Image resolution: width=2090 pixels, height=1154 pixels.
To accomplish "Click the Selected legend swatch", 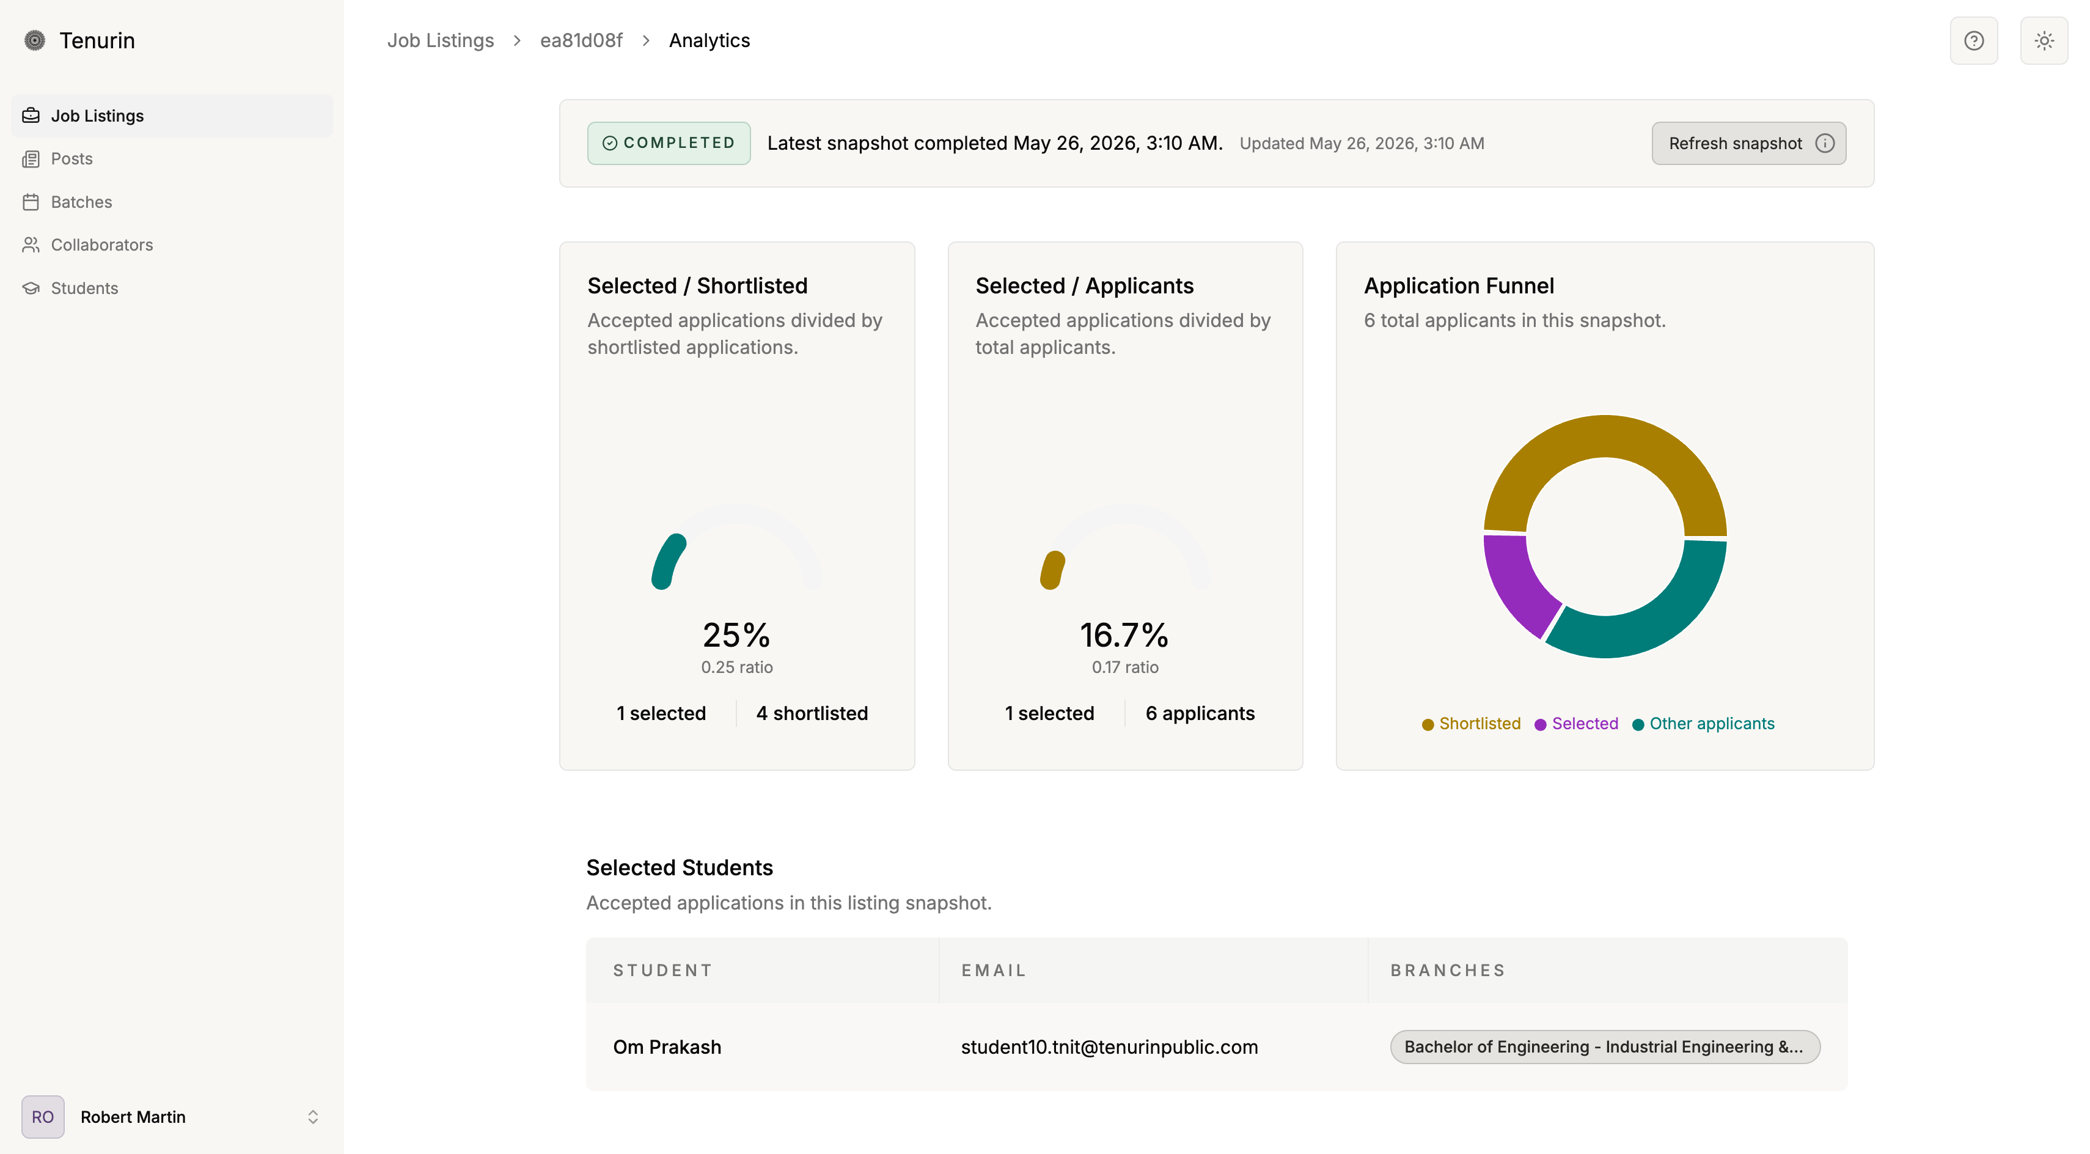I will [1540, 725].
